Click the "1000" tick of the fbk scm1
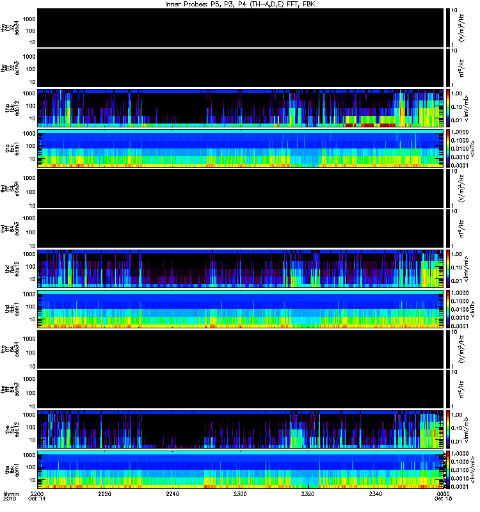The width and height of the screenshot is (480, 512). (x=29, y=455)
